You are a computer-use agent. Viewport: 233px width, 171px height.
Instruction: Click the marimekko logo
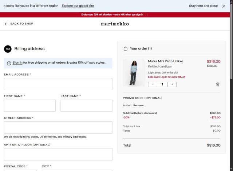(115, 24)
